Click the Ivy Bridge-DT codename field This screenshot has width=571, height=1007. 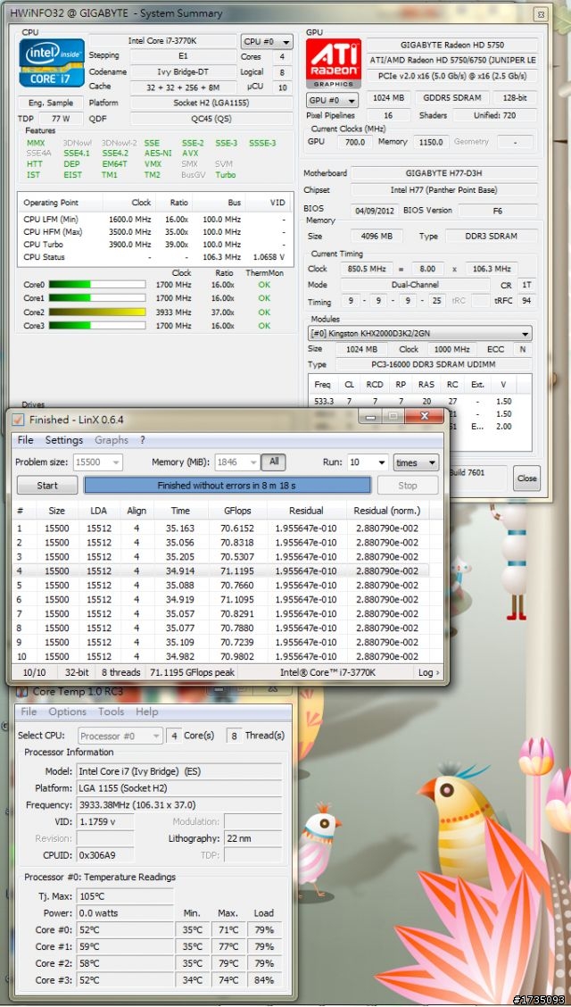[183, 71]
